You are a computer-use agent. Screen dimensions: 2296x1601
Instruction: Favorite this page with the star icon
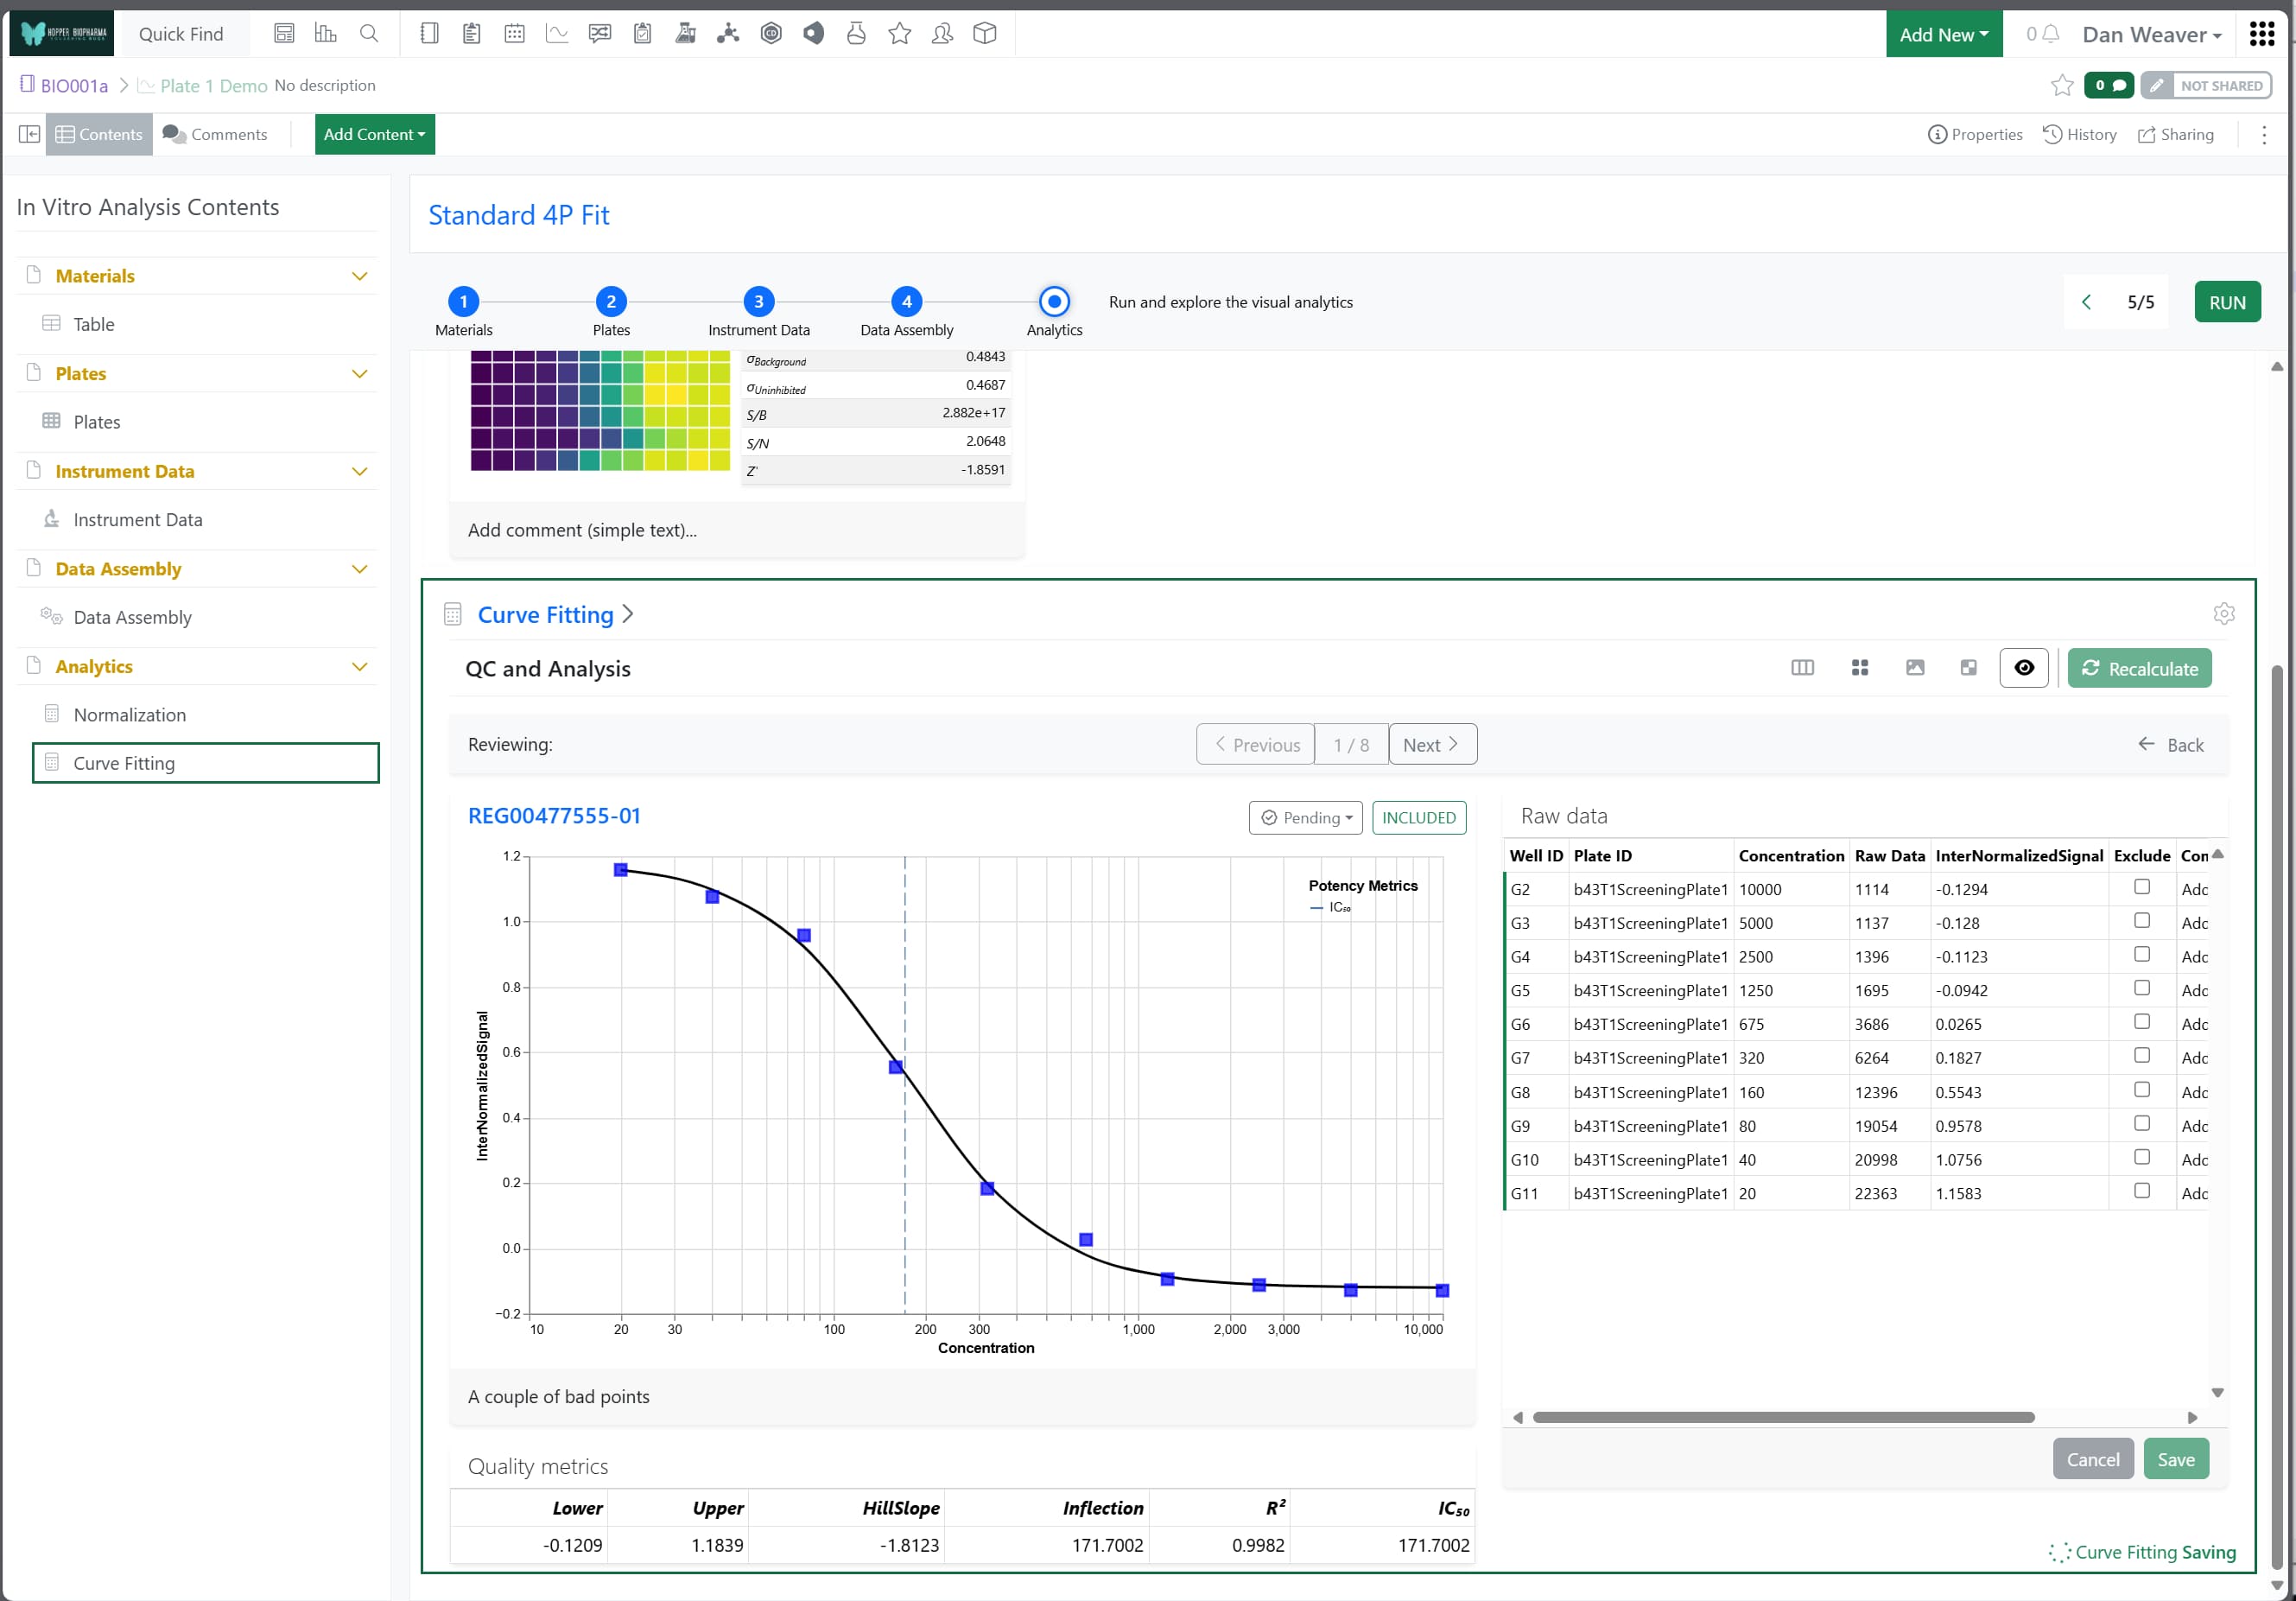pos(2061,86)
